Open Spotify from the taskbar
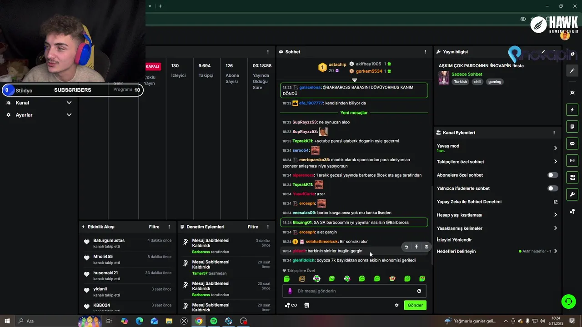This screenshot has width=582, height=327. [x=214, y=321]
